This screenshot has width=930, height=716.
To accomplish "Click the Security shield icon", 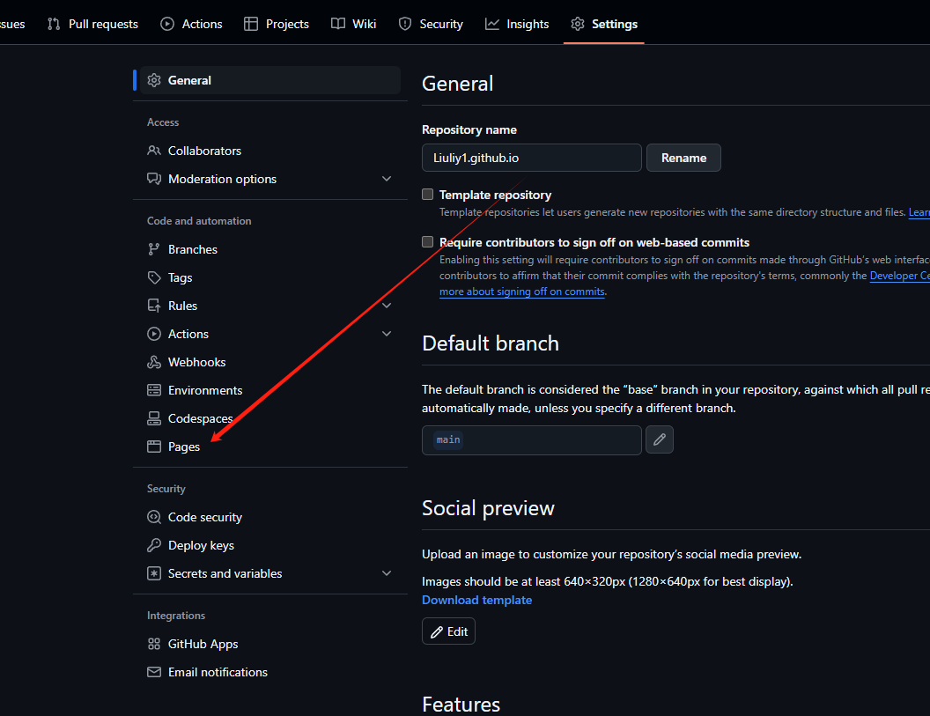I will coord(405,24).
